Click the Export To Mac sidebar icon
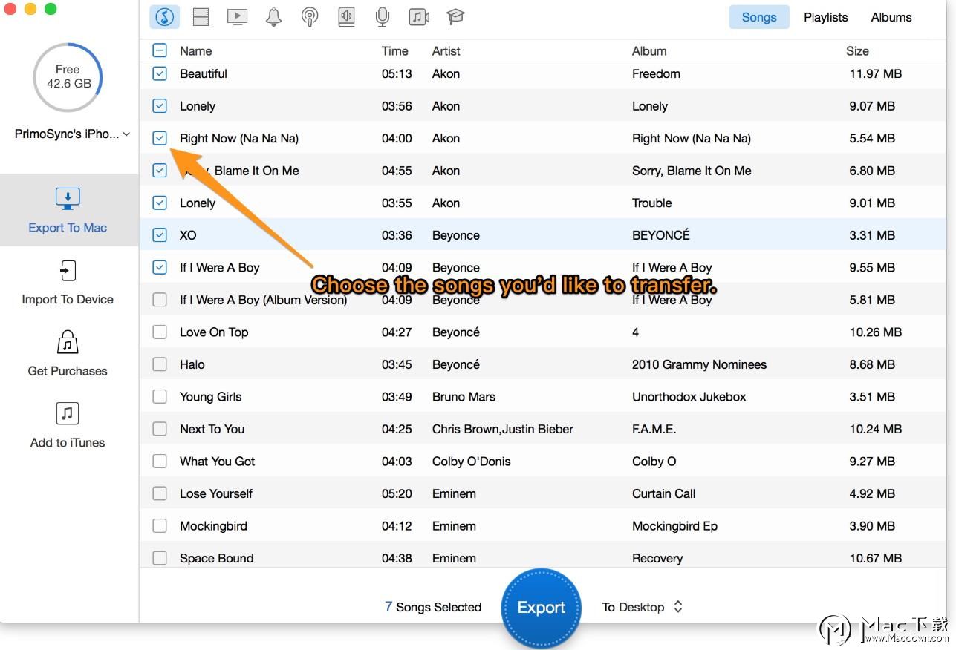The width and height of the screenshot is (956, 650). [68, 198]
